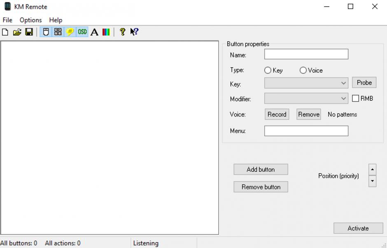Click the Activate button
This screenshot has height=248, width=387.
pos(358,228)
